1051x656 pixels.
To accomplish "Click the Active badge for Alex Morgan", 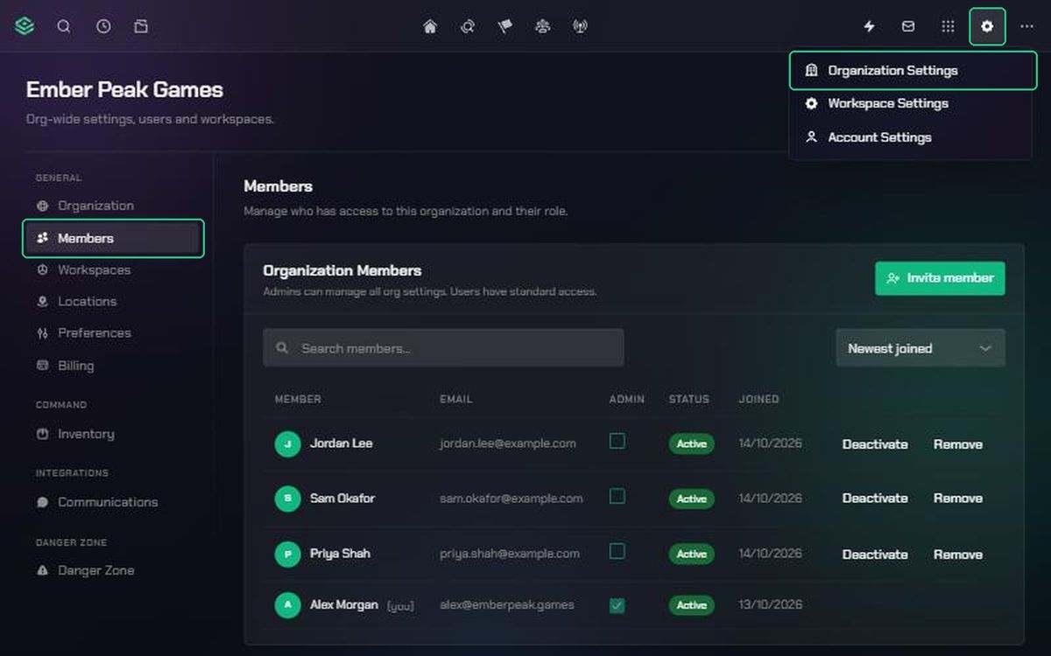I will coord(692,605).
